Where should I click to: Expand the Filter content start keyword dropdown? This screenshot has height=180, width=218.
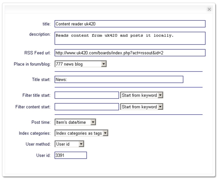[x=141, y=107]
